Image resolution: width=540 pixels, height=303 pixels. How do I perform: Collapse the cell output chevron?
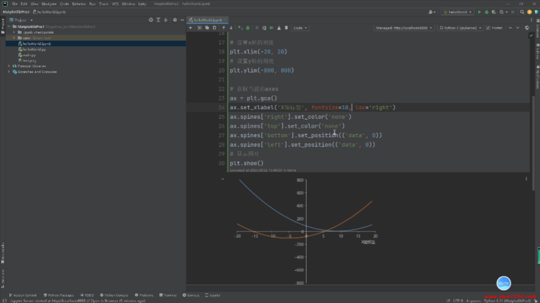(x=223, y=179)
